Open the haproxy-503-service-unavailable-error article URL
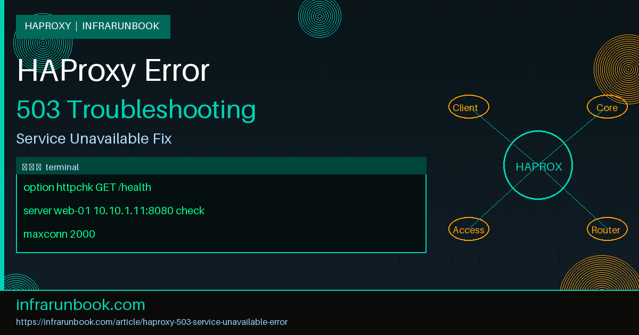639x335 pixels. [x=152, y=322]
